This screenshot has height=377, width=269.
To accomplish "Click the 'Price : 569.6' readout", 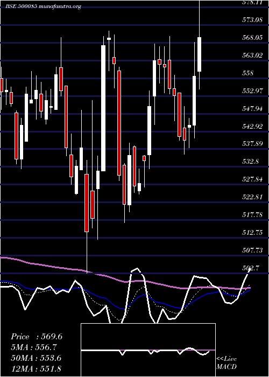I will 37,337.
